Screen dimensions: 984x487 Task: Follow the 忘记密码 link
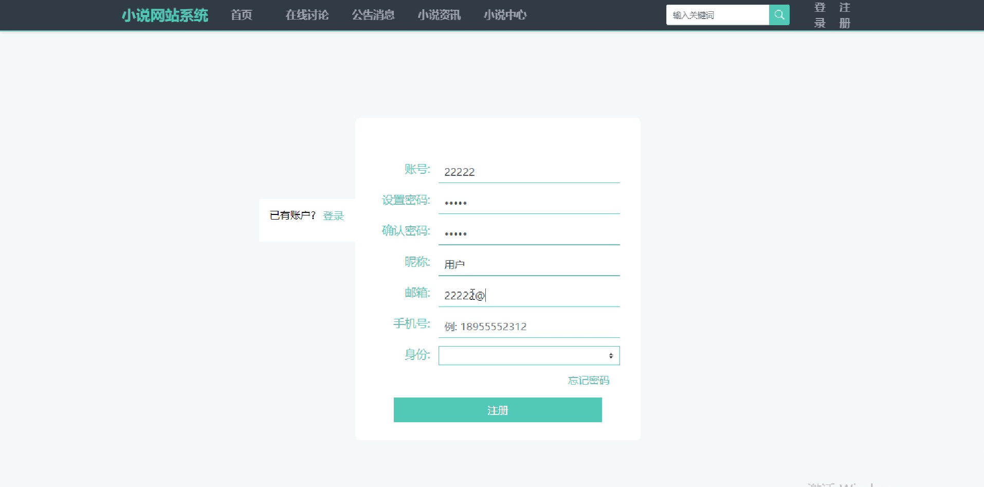(589, 381)
